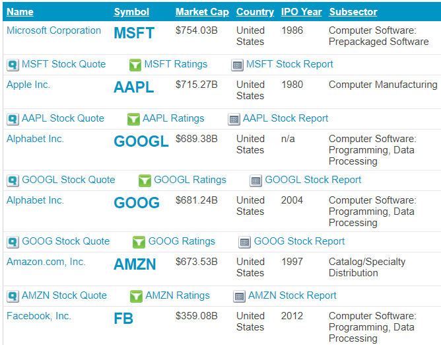The height and width of the screenshot is (345, 441).
Task: Sort by the Country column header
Action: [255, 12]
